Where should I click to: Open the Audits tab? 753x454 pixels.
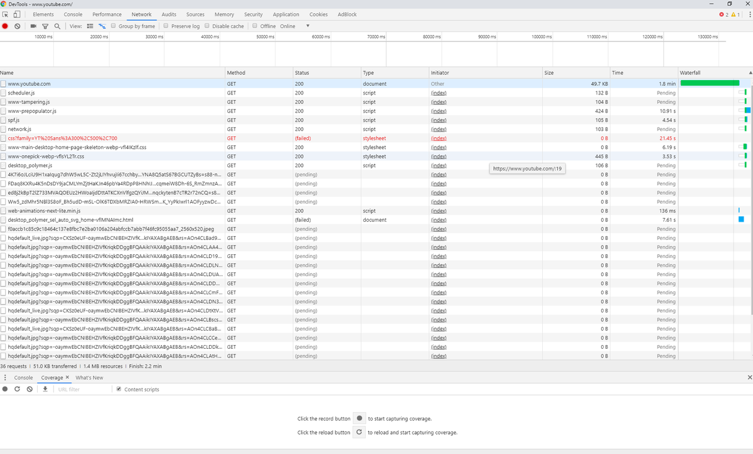tap(169, 14)
